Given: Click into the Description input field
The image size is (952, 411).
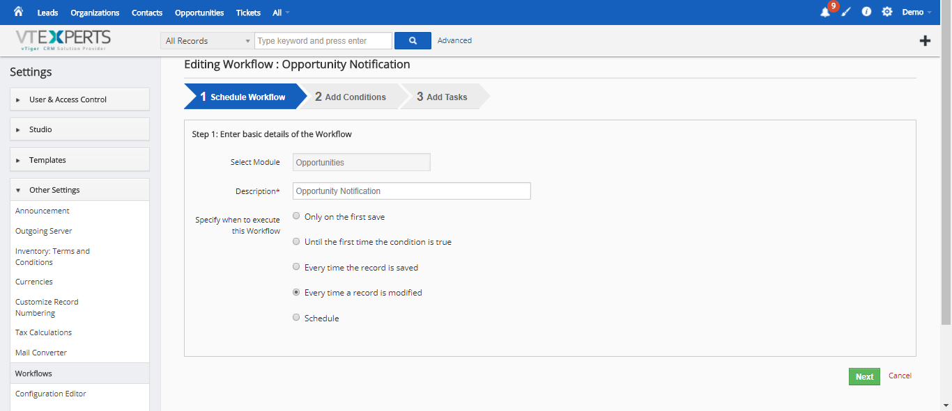Looking at the screenshot, I should click(x=412, y=191).
